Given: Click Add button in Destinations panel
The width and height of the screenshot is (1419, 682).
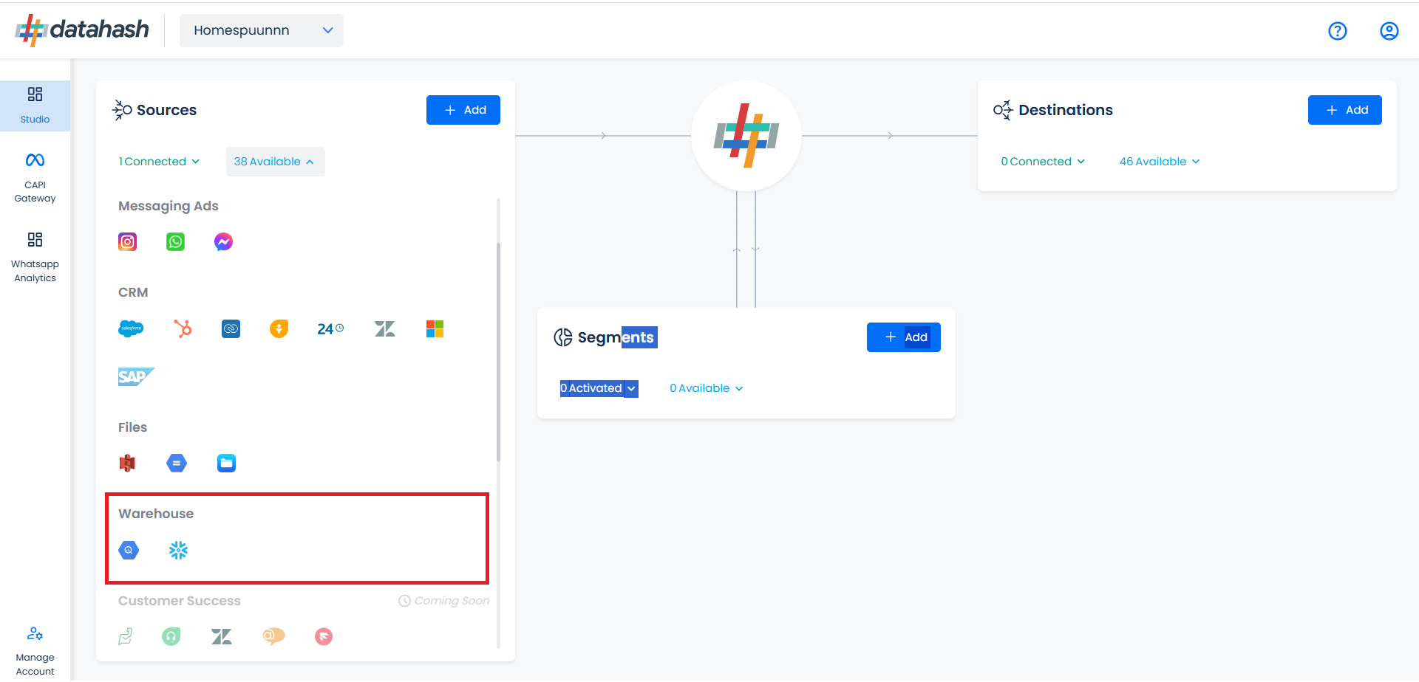Looking at the screenshot, I should pos(1345,110).
